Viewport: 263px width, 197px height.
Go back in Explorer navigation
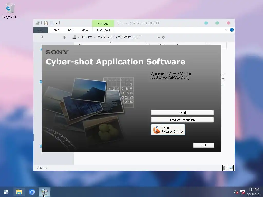pos(42,37)
